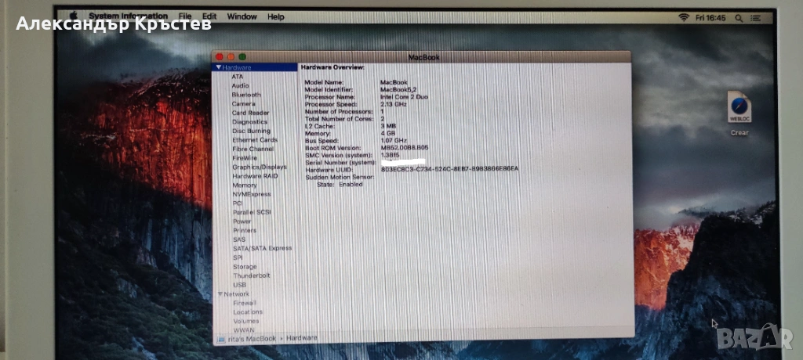The height and width of the screenshot is (360, 803).
Task: Click the L2 Cache value 3 MB
Action: (x=388, y=126)
